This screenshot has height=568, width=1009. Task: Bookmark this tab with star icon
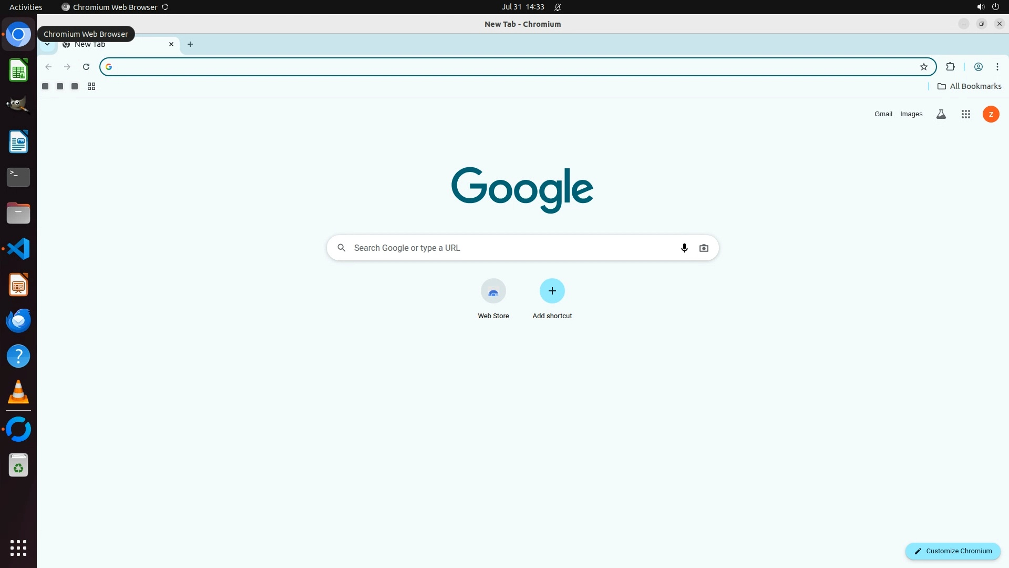(923, 67)
